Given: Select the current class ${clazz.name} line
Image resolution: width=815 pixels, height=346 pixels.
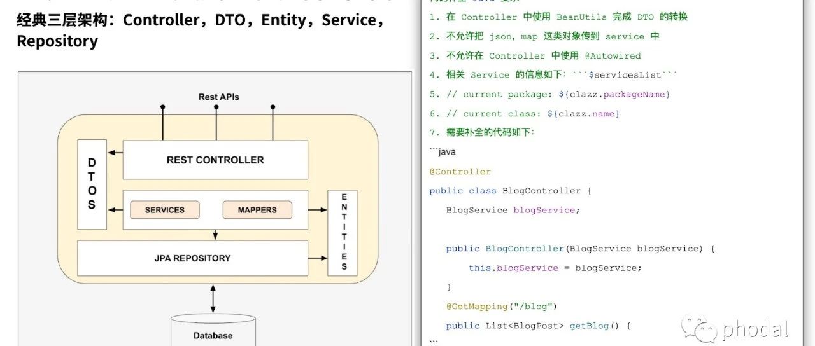Looking at the screenshot, I should 525,113.
